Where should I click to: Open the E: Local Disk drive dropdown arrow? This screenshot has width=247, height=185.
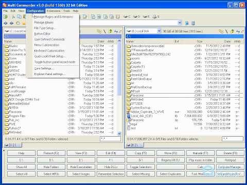[x=159, y=31]
